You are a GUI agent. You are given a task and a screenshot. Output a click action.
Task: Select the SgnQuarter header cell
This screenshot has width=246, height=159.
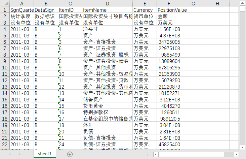click(x=22, y=10)
